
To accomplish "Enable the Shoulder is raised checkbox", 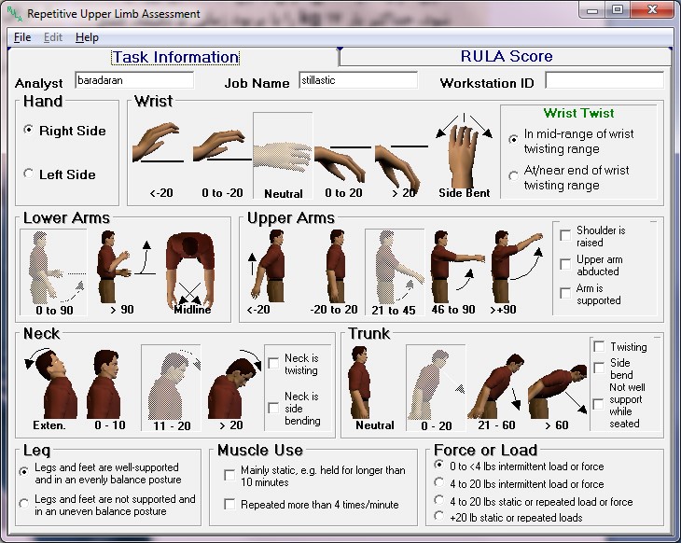I will point(565,236).
